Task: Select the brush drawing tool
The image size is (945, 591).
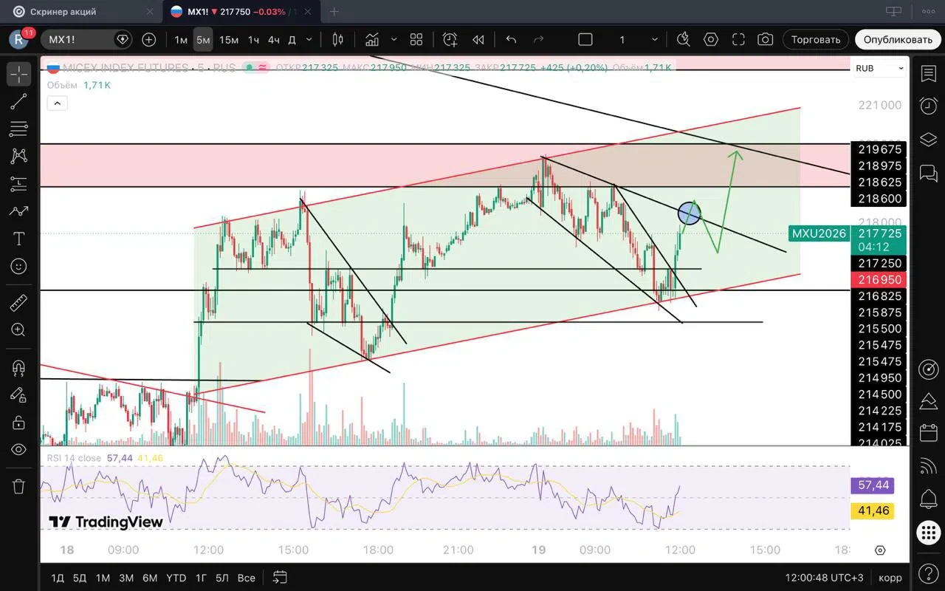Action: (x=18, y=211)
